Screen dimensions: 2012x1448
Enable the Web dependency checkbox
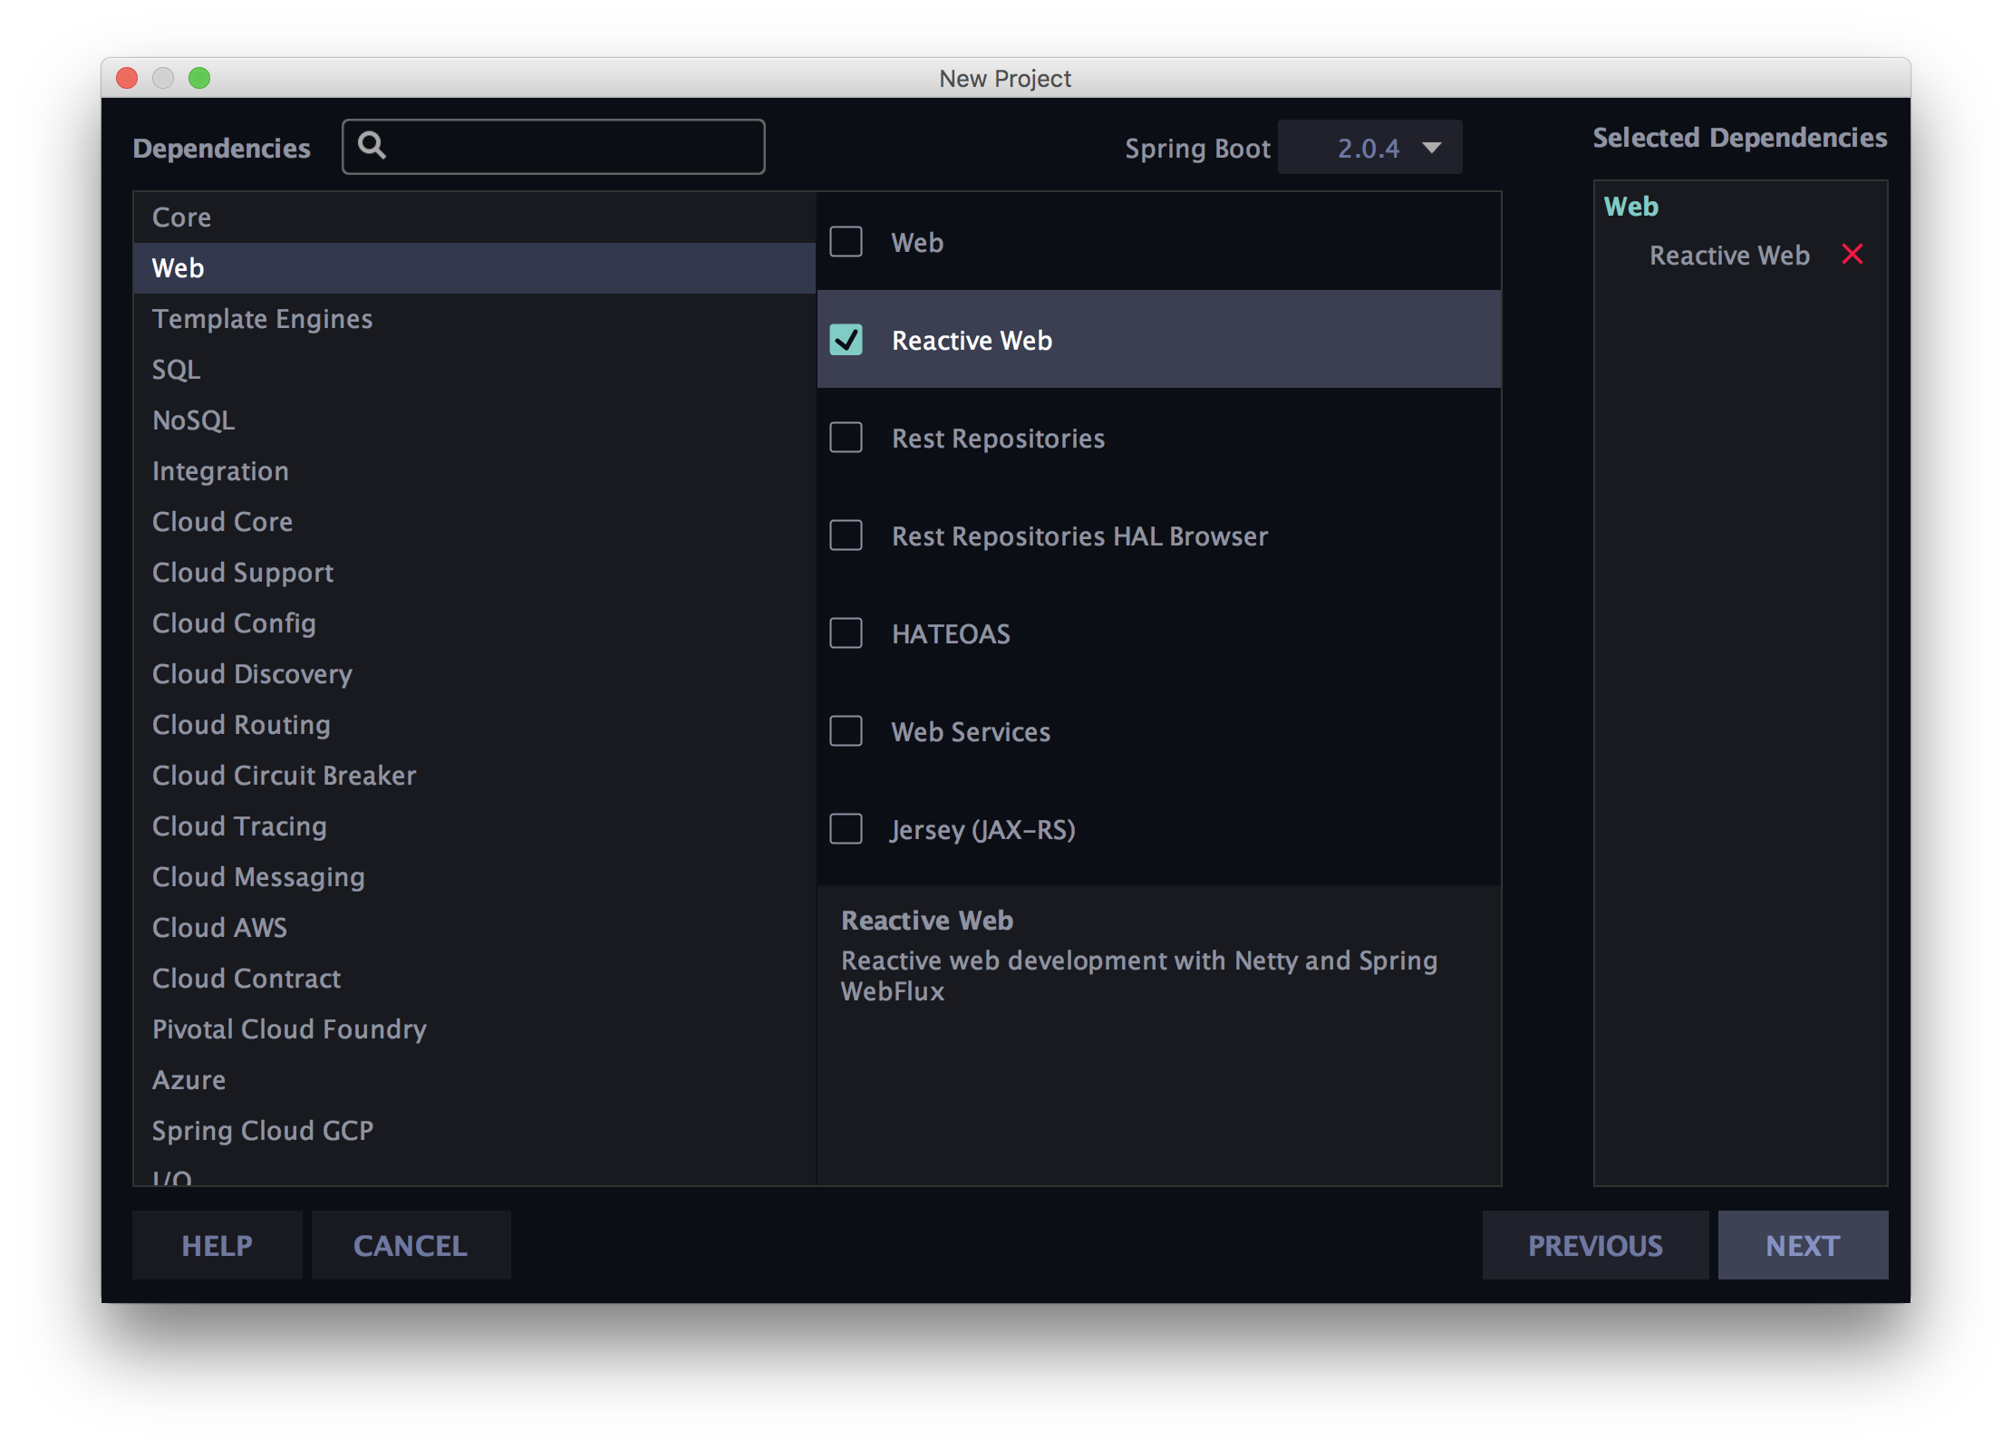pyautogui.click(x=846, y=242)
